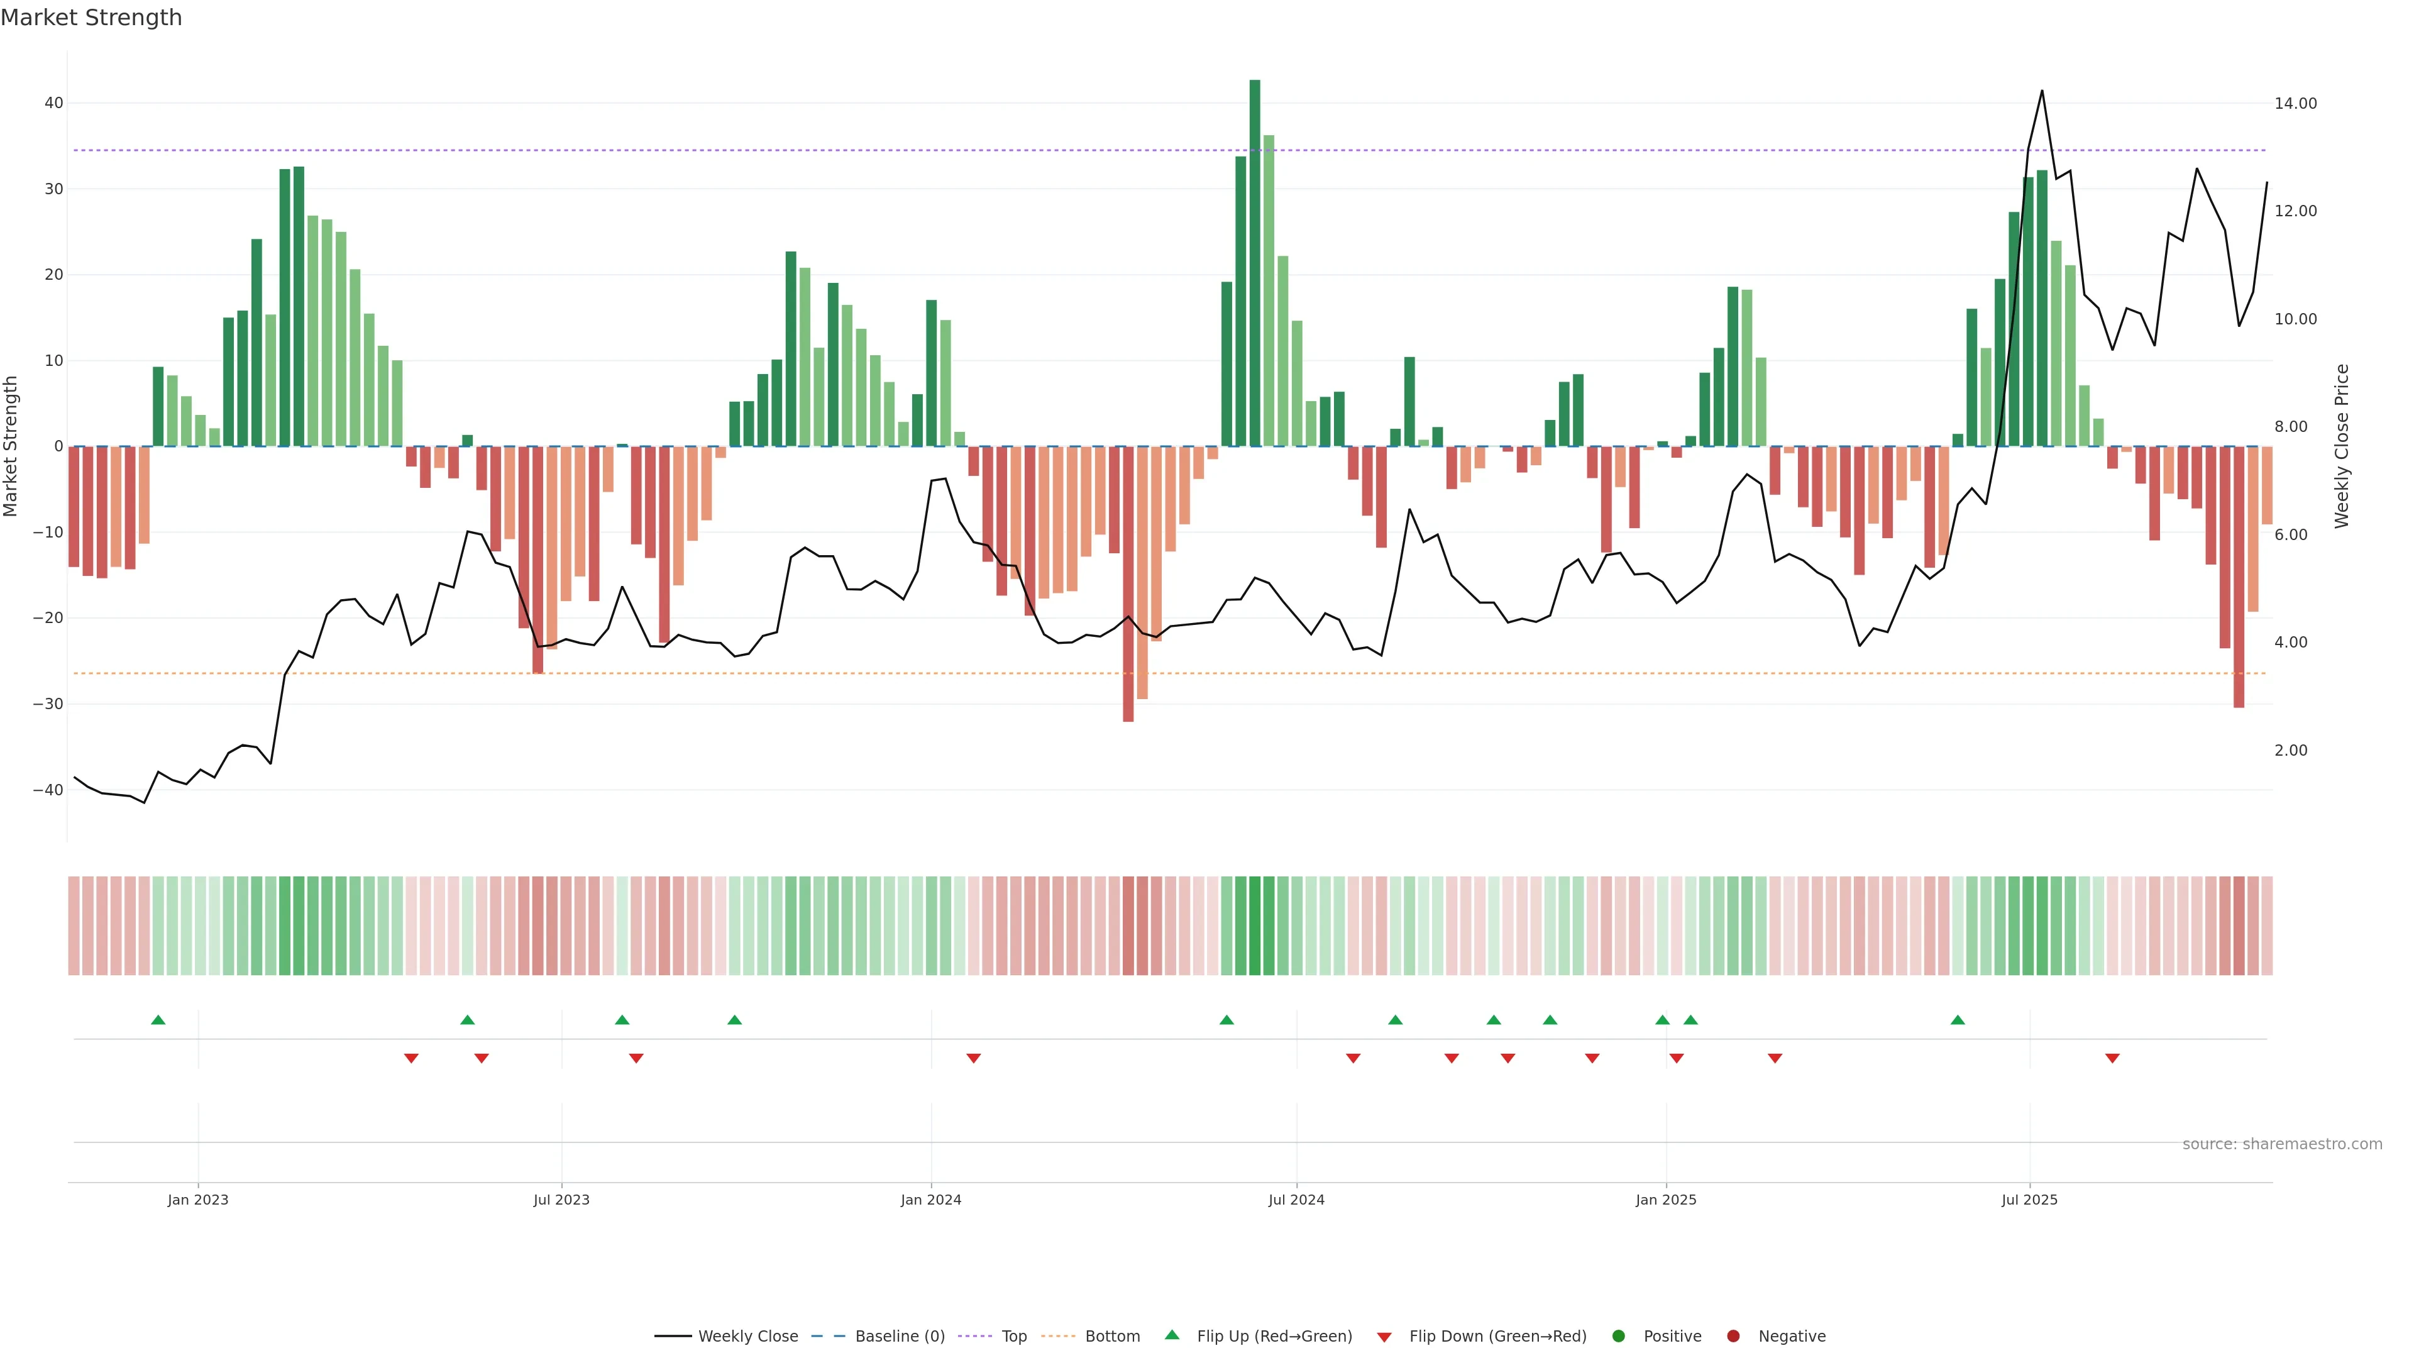Screen dimensions: 2414x1358
Task: Click the Weekly Close Price axis title
Action: 2342,446
